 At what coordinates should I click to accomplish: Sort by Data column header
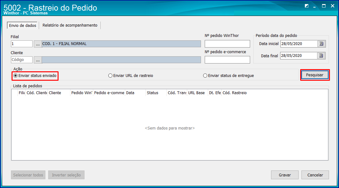click(x=135, y=93)
